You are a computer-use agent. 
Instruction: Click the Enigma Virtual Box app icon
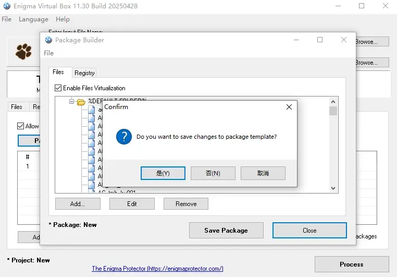point(7,6)
